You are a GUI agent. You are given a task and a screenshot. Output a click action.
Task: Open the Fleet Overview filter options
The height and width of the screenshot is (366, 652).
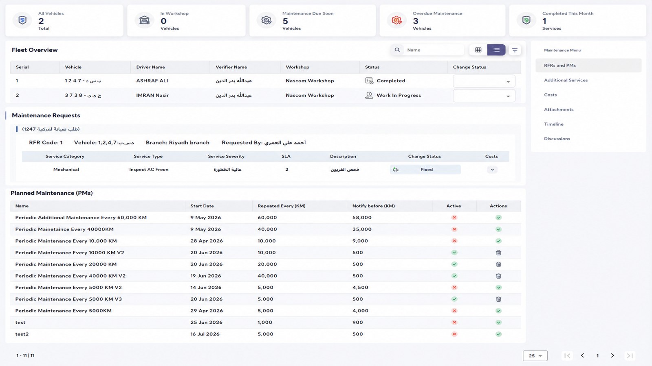click(515, 50)
